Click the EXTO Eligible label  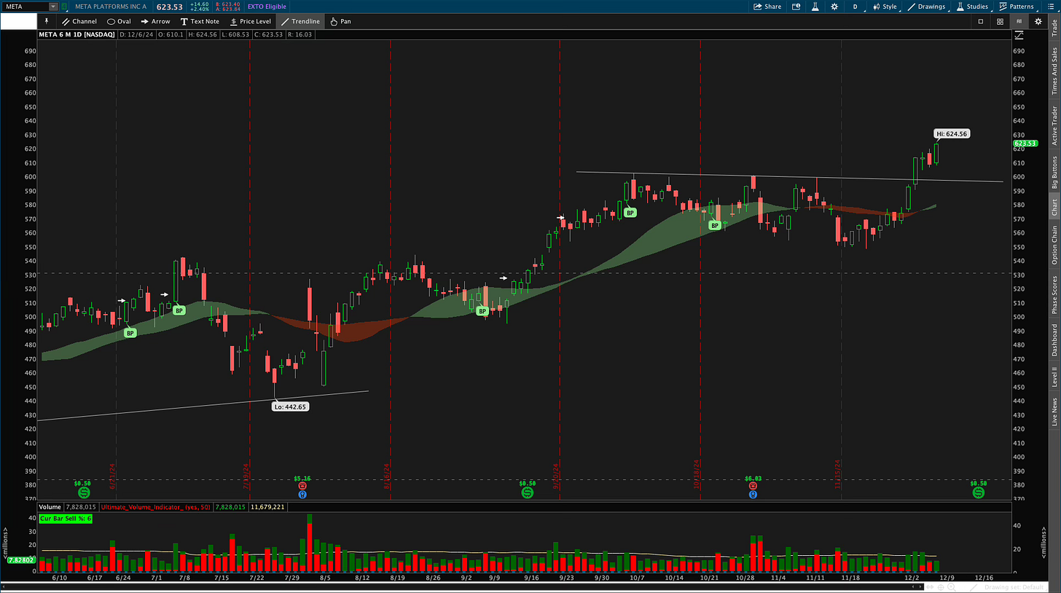pyautogui.click(x=267, y=7)
